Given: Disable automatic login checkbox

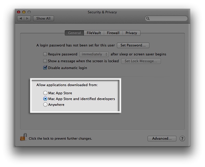Looking at the screenshot, I should coord(46,68).
